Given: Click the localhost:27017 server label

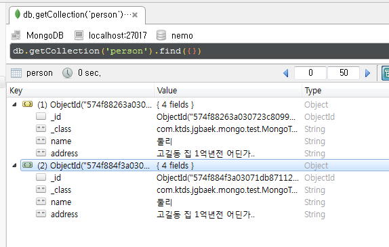Looking at the screenshot, I should (x=118, y=35).
